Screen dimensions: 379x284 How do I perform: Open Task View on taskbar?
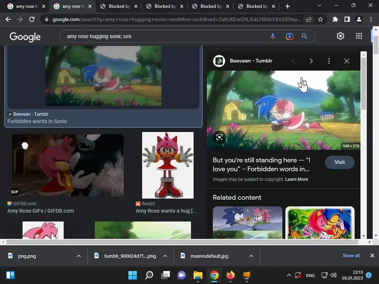tap(165, 275)
